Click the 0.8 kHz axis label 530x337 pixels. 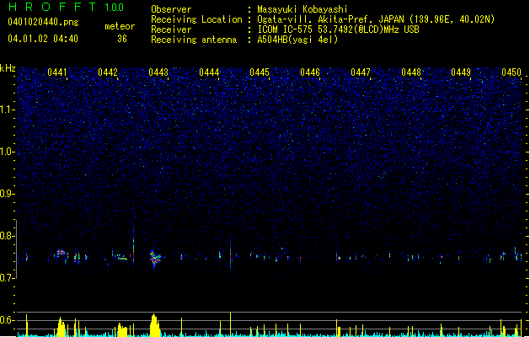7,236
